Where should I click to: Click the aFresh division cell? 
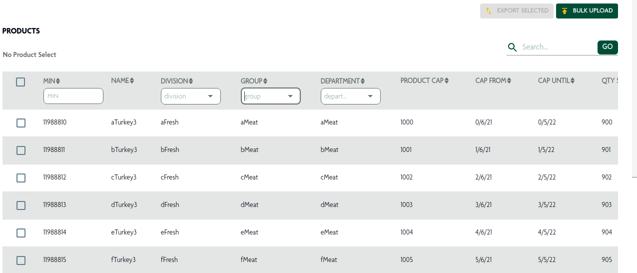click(169, 122)
